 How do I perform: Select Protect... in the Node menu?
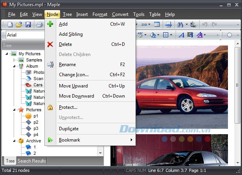pos(68,107)
